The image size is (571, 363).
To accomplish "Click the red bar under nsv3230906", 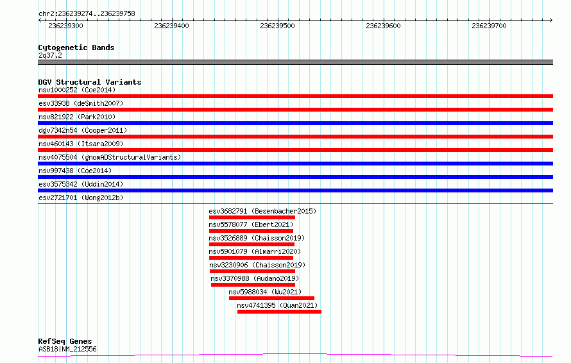I will click(252, 271).
